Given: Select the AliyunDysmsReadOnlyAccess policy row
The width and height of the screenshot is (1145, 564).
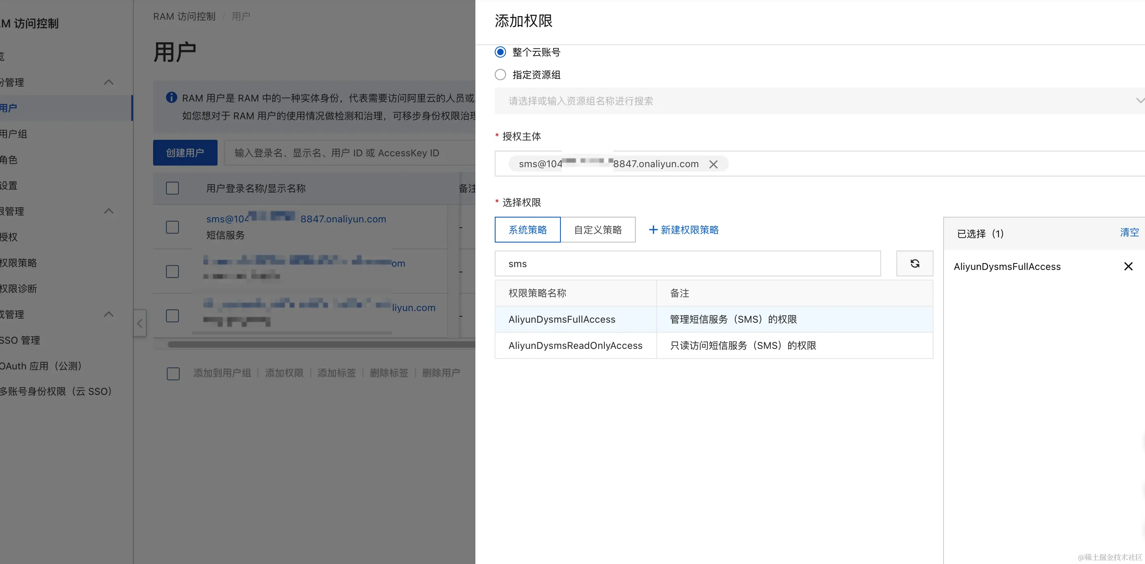Looking at the screenshot, I should click(575, 345).
